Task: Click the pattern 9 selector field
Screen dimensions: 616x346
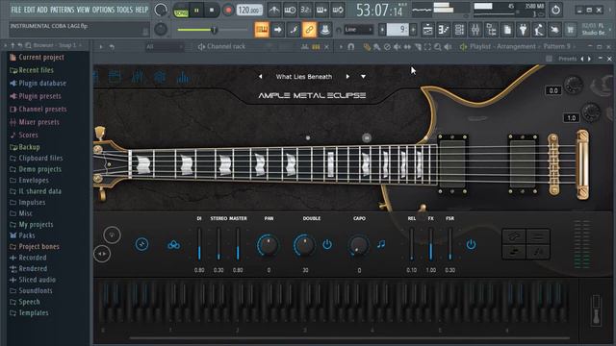Action: (398, 30)
